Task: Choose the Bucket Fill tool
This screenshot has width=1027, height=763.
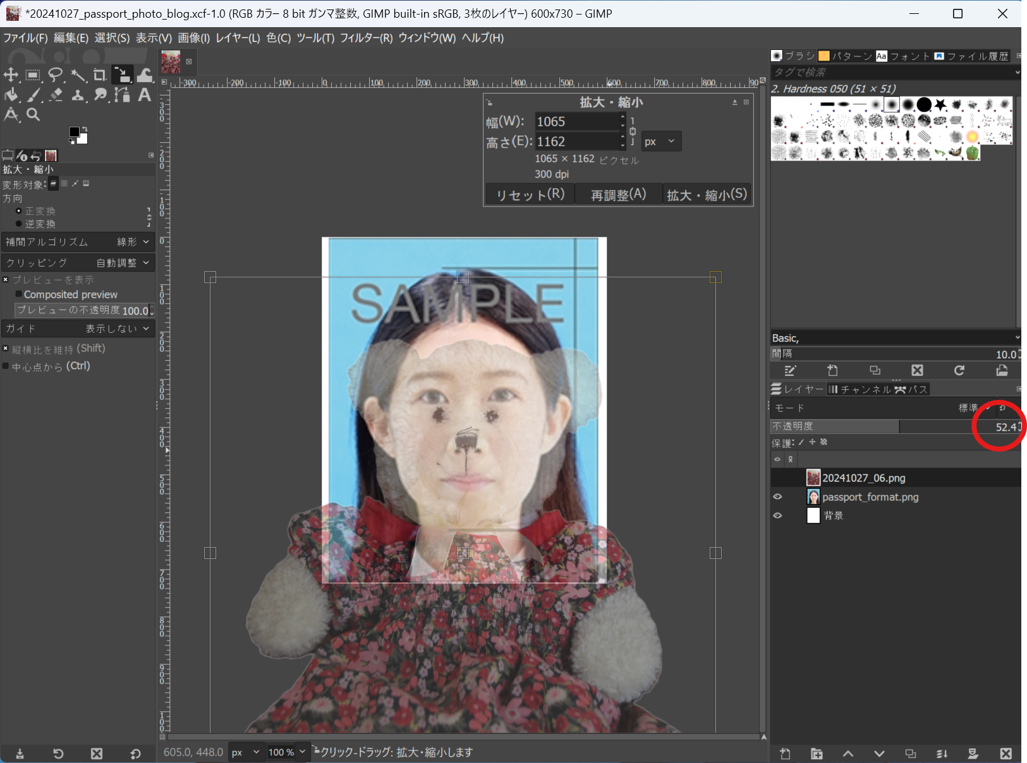Action: tap(11, 95)
